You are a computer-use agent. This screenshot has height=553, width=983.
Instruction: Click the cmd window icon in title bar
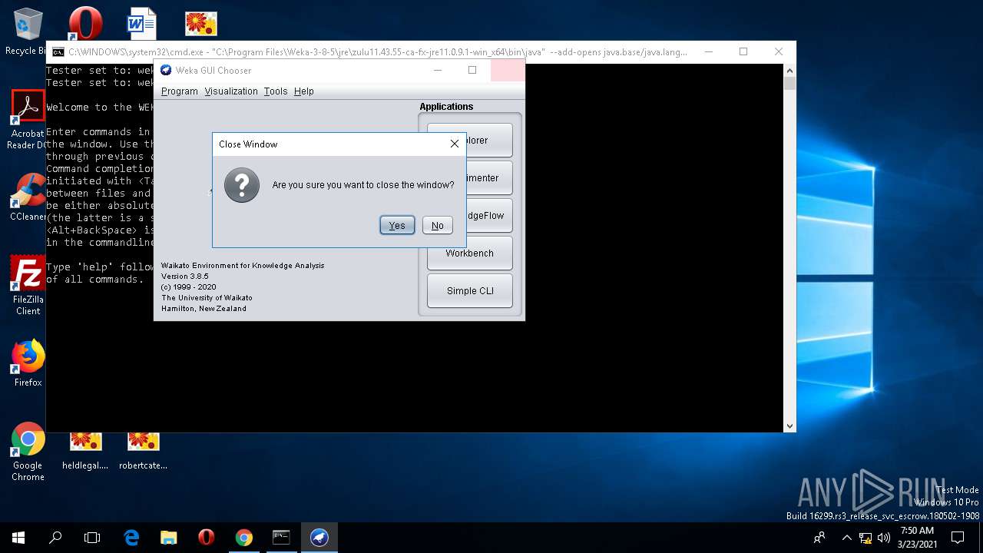pos(58,52)
